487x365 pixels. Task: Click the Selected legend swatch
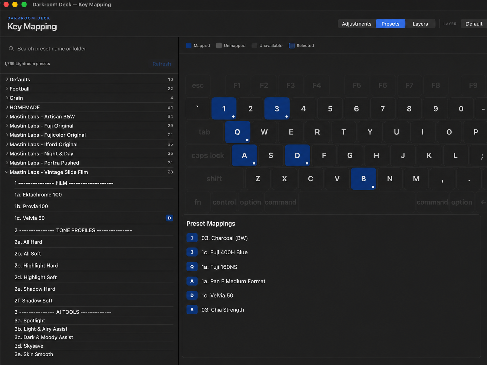coord(292,46)
